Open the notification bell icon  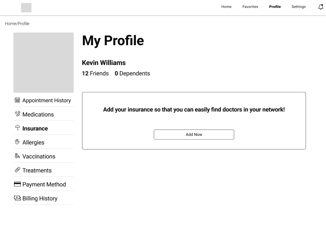click(321, 7)
